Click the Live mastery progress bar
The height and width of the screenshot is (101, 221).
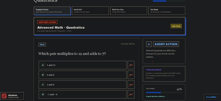point(164,93)
